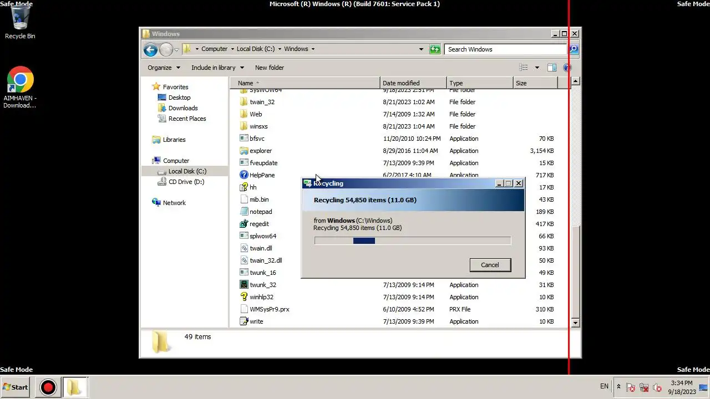Select the HelpPane application icon

coord(244,175)
